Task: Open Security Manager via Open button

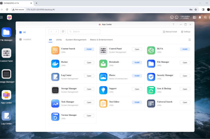Action: pyautogui.click(x=185, y=76)
